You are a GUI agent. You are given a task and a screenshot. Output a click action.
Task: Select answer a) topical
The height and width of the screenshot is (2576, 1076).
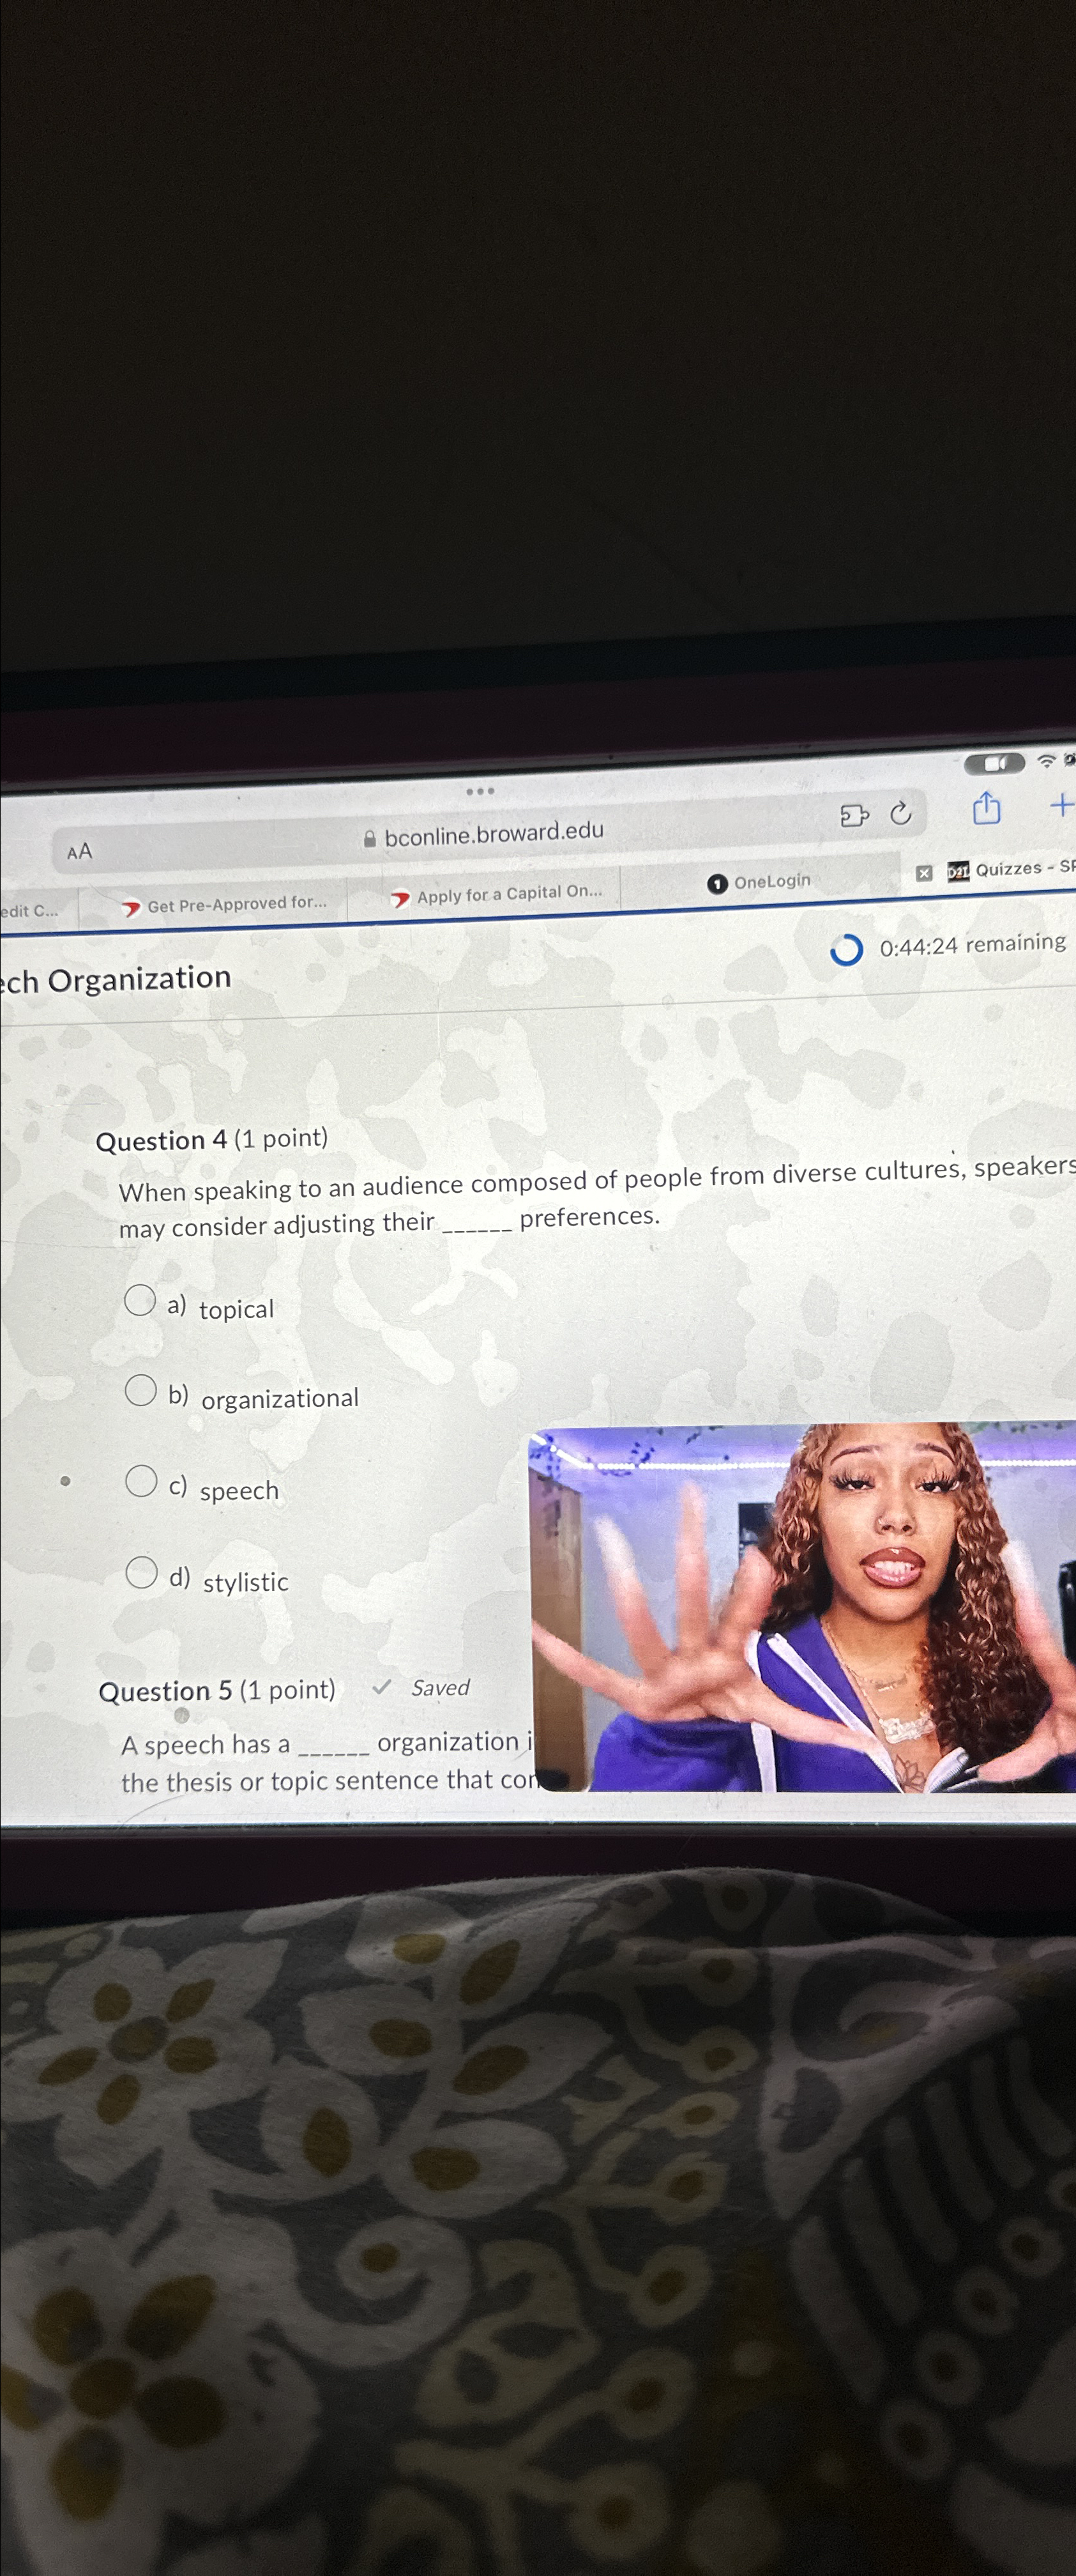(141, 1303)
